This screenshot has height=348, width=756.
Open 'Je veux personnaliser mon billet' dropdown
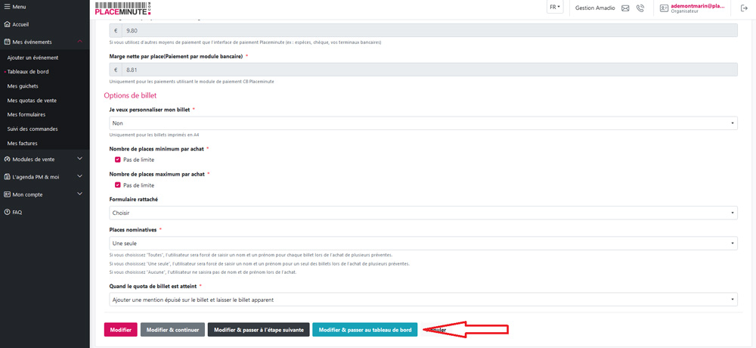point(423,123)
